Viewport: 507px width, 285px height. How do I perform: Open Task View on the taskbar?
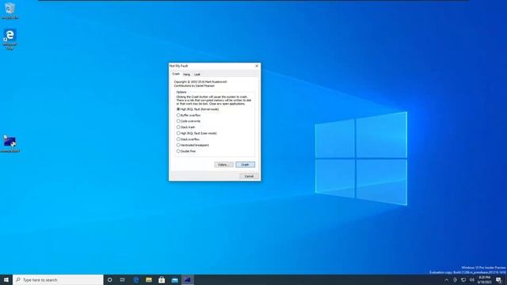(123, 279)
